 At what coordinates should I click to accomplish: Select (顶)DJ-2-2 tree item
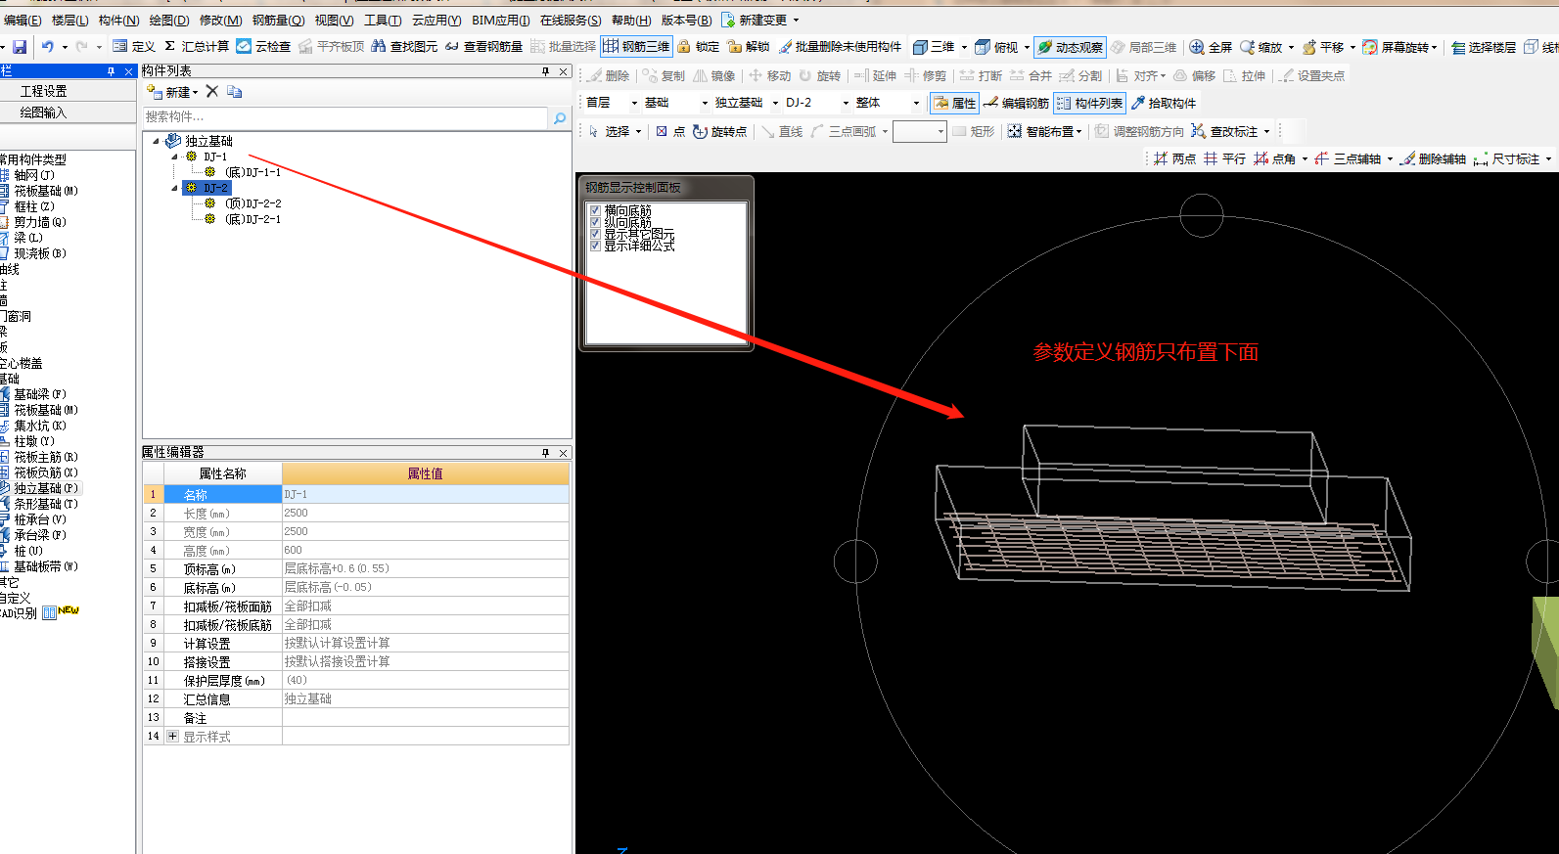(x=252, y=203)
